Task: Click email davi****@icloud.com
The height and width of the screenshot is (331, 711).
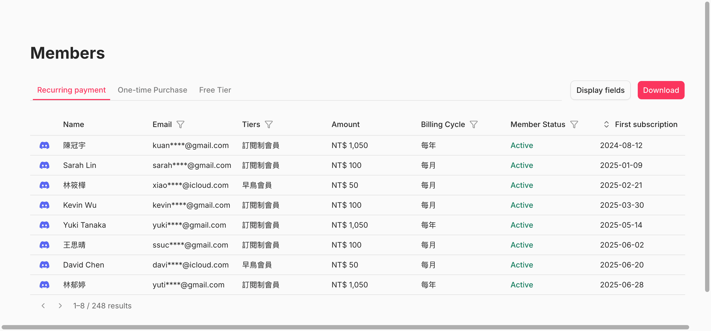Action: pyautogui.click(x=190, y=265)
